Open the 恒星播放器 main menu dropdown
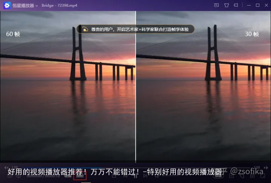Viewport: 271px width, 183px height. [x=37, y=6]
